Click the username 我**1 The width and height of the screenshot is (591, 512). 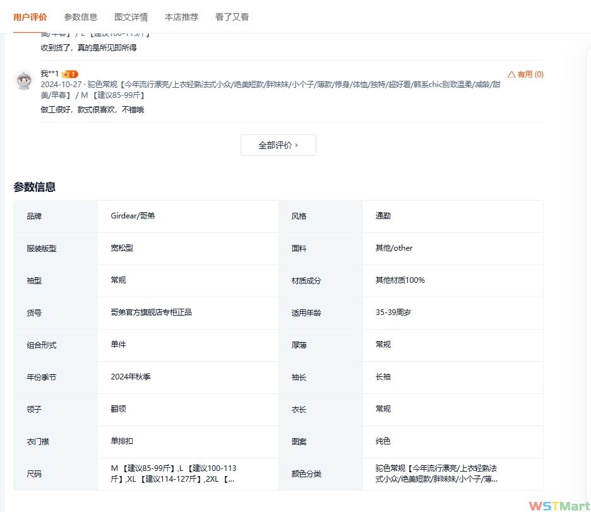point(50,74)
